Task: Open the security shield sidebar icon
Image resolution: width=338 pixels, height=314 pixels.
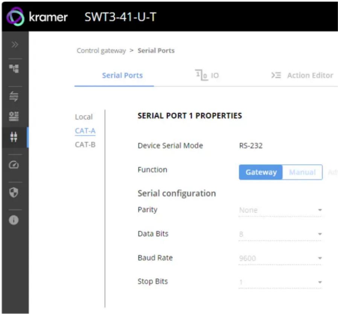Action: point(14,192)
